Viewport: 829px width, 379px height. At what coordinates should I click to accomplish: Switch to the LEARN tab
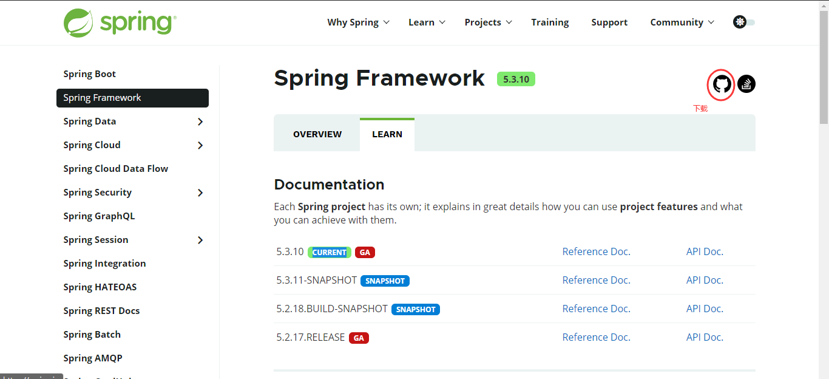(387, 134)
